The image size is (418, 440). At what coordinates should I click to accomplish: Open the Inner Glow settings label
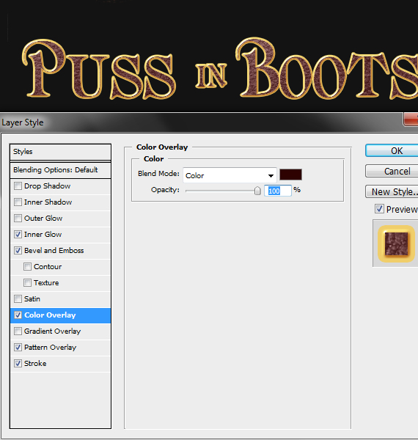pyautogui.click(x=43, y=235)
